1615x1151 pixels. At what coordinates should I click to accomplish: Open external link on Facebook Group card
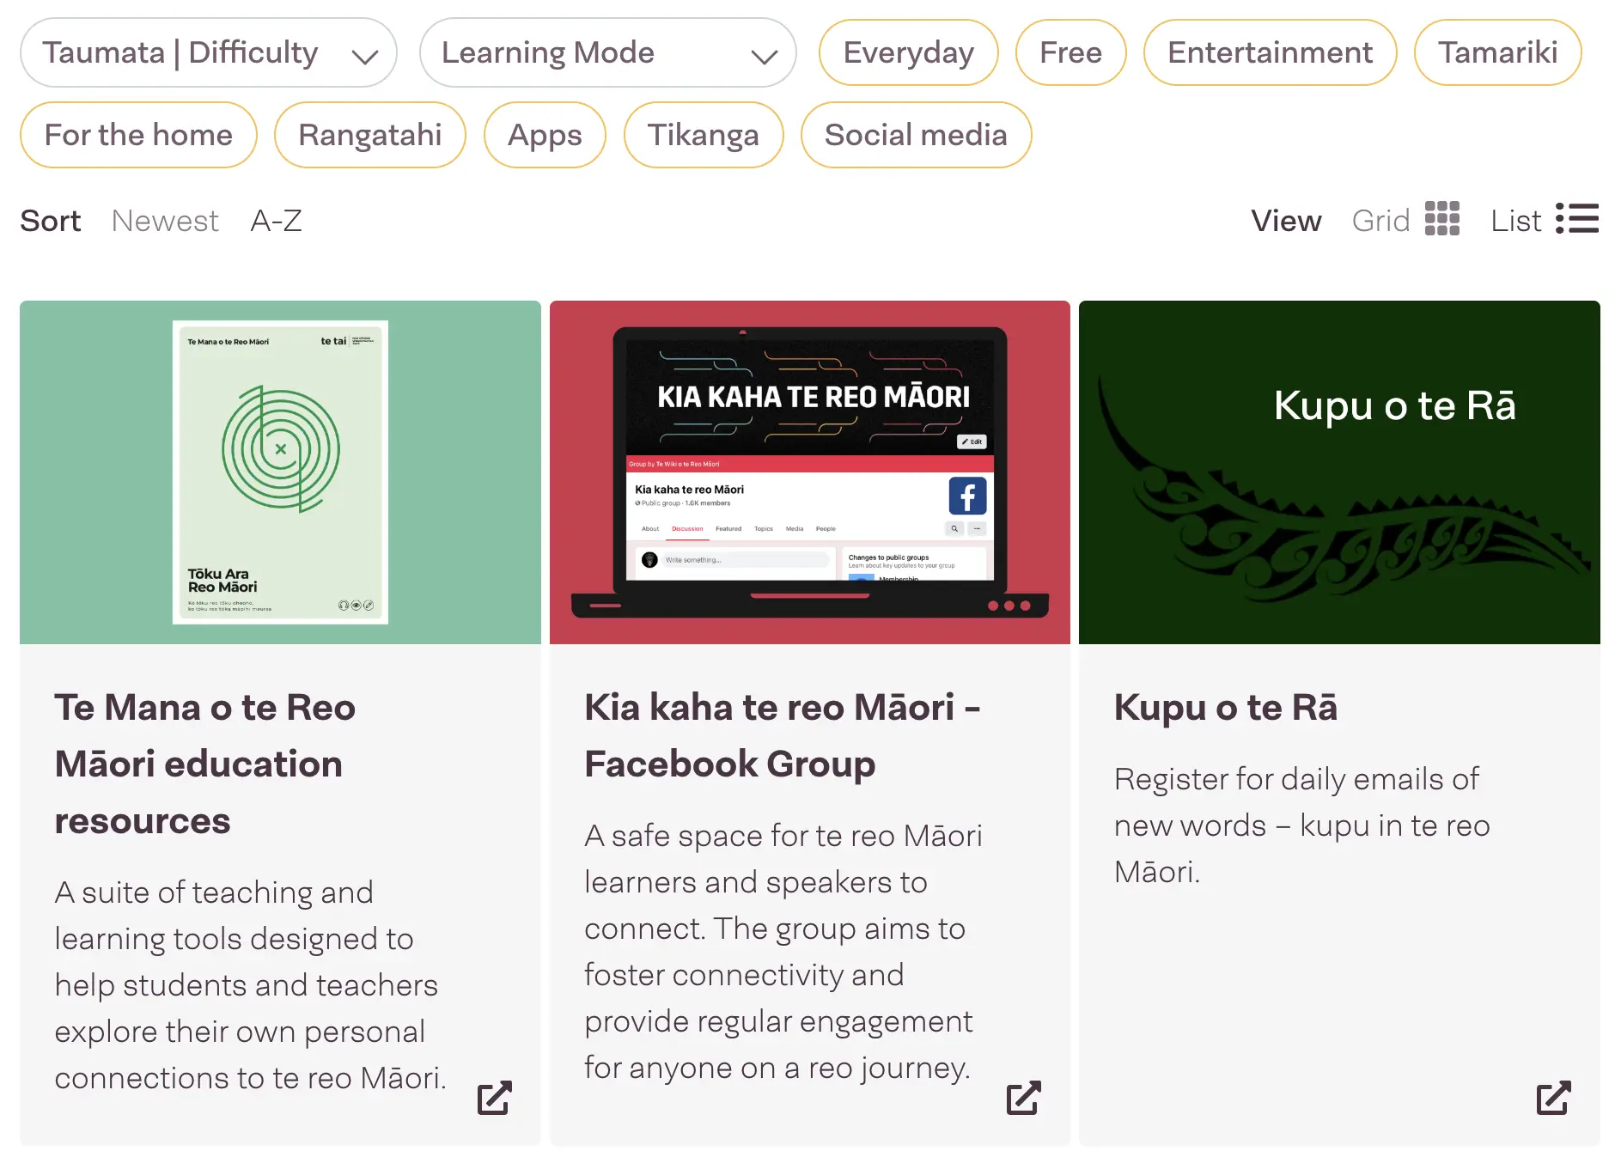(1024, 1098)
